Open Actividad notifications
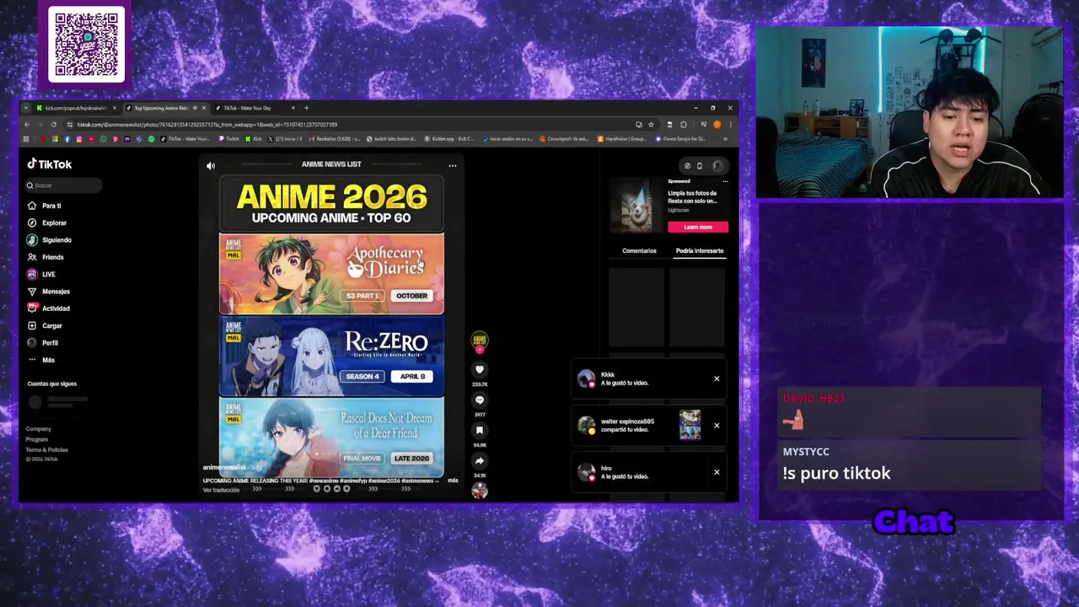This screenshot has height=607, width=1079. (x=49, y=309)
